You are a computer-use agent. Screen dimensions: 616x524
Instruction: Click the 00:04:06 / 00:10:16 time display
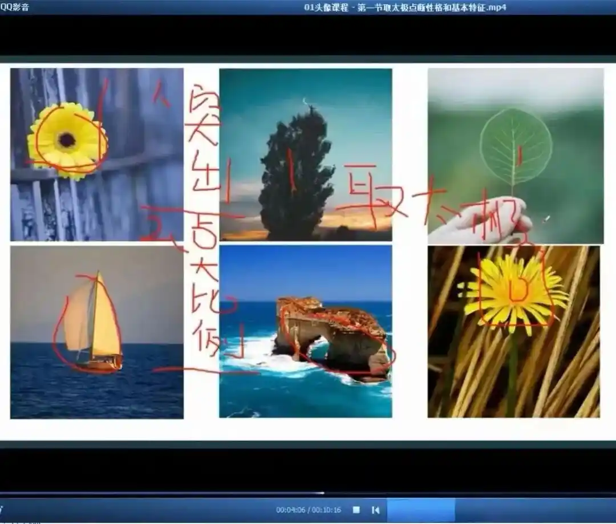309,510
